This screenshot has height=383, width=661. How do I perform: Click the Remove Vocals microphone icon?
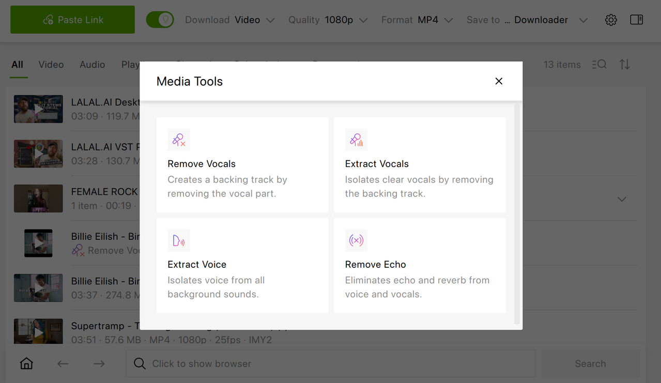tap(179, 140)
